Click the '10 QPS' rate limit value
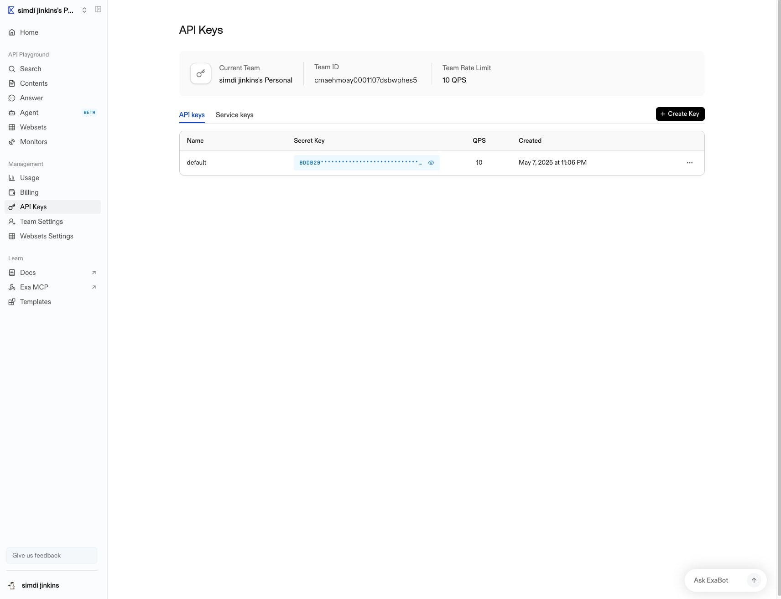 pos(454,80)
